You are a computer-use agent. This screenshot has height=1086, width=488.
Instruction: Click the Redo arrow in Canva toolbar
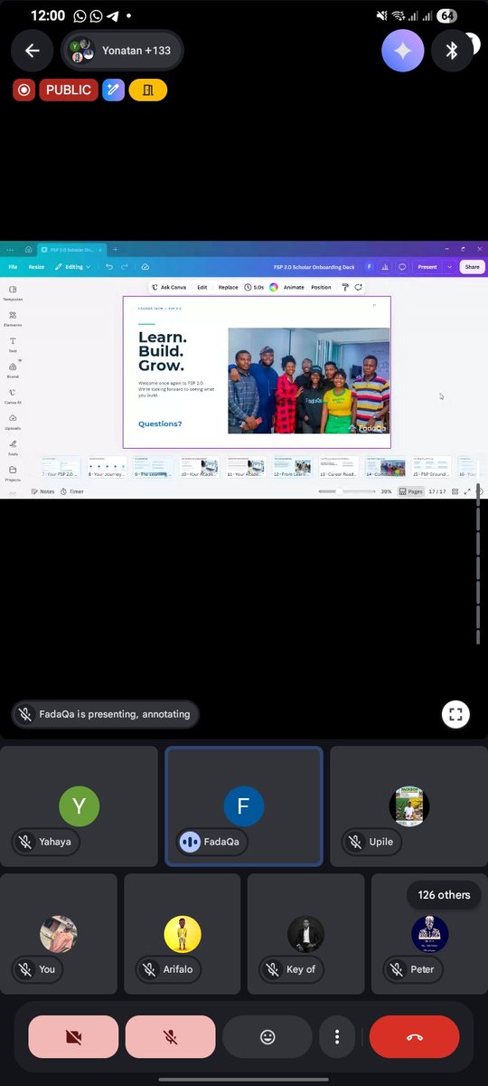(123, 267)
